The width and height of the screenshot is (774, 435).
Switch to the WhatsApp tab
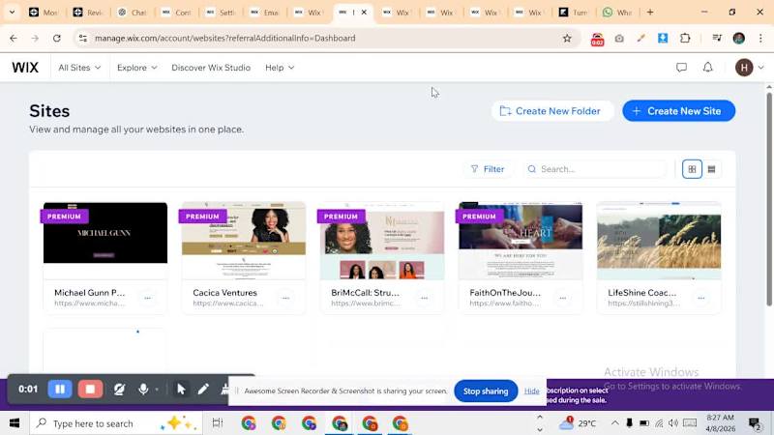click(617, 13)
